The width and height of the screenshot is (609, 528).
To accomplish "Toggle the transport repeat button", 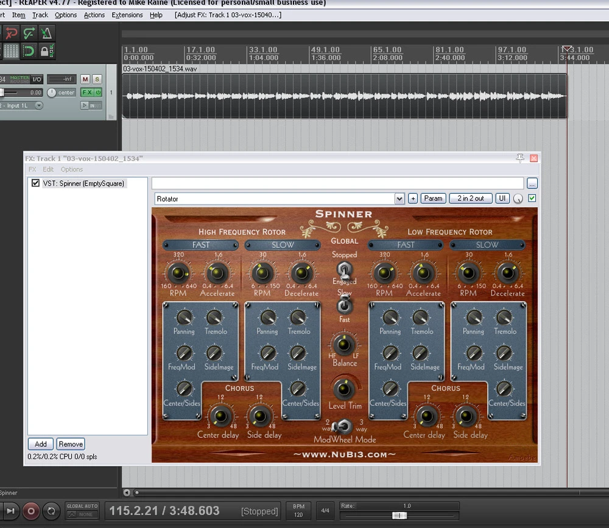I will (51, 511).
